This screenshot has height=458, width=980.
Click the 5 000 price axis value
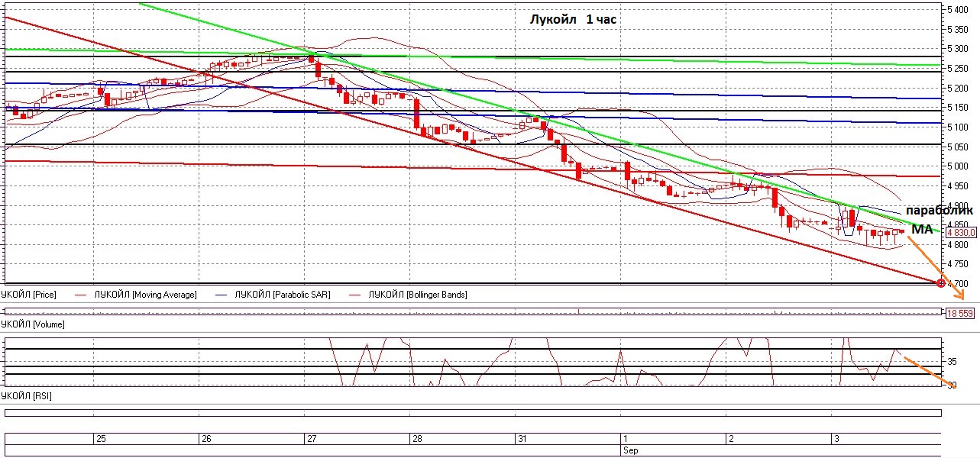pyautogui.click(x=959, y=166)
